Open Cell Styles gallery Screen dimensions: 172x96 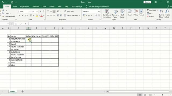(122, 14)
